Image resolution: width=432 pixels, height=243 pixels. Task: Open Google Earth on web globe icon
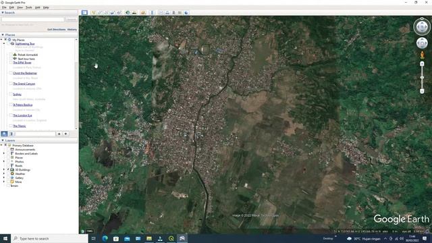click(x=186, y=13)
